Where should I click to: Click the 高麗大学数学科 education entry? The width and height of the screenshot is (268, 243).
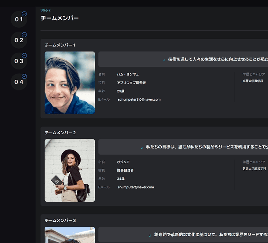pyautogui.click(x=253, y=81)
